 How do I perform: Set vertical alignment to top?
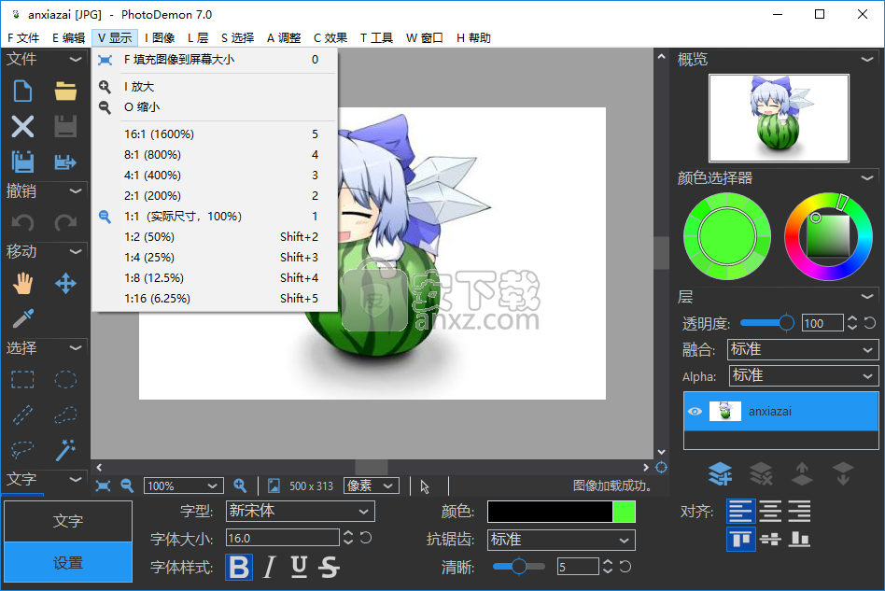(740, 539)
